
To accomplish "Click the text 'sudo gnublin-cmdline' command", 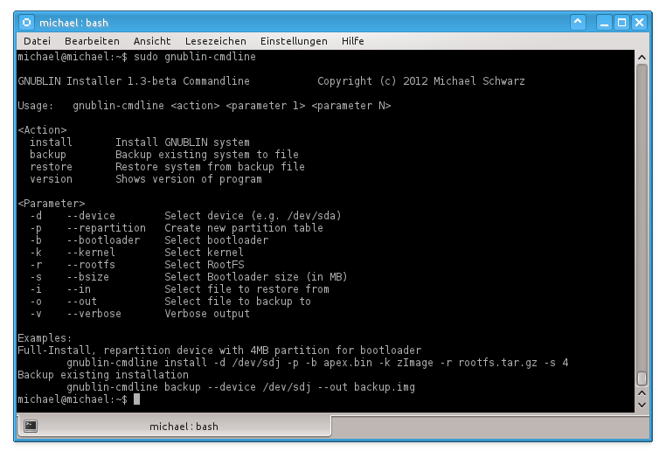I will (195, 57).
